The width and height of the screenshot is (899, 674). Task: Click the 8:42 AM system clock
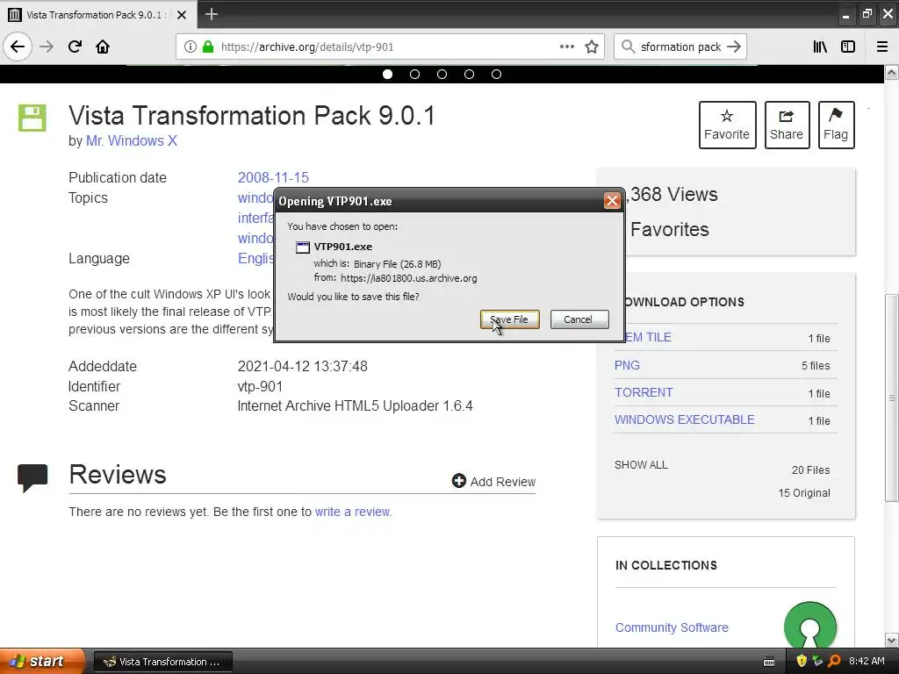867,661
